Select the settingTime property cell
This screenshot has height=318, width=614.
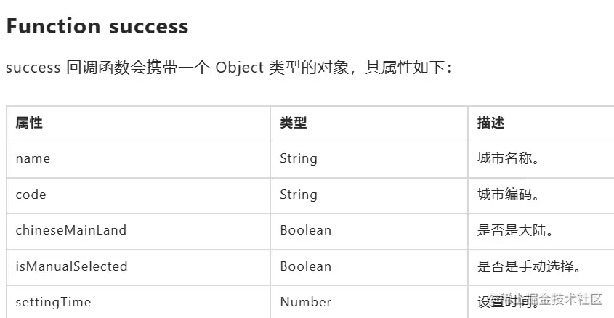53,302
